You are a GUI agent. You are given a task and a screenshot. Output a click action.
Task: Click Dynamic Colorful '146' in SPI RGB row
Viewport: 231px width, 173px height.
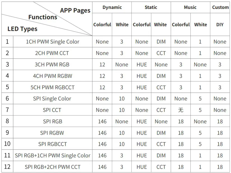coord(102,122)
